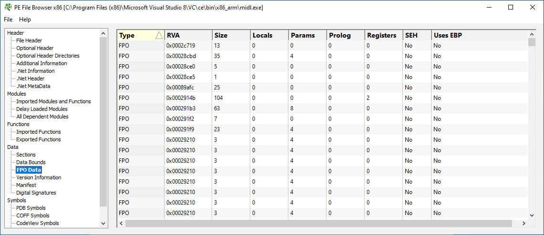Click table horizontal scrollbar right arrow
The height and width of the screenshot is (235, 544).
[524, 224]
